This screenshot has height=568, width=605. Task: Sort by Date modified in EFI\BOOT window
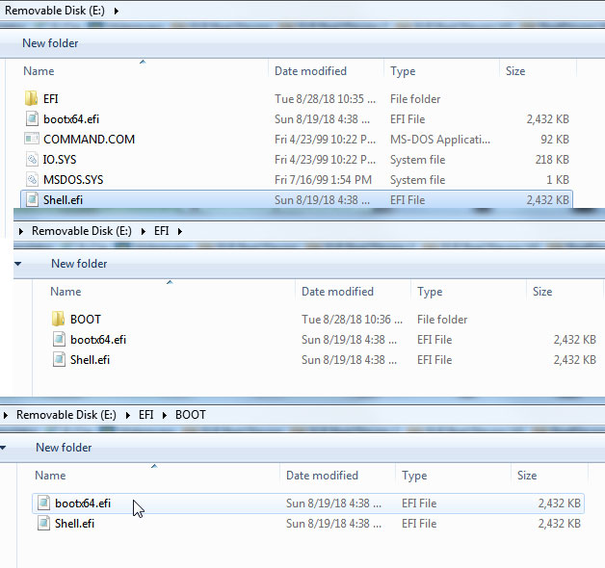pos(322,475)
